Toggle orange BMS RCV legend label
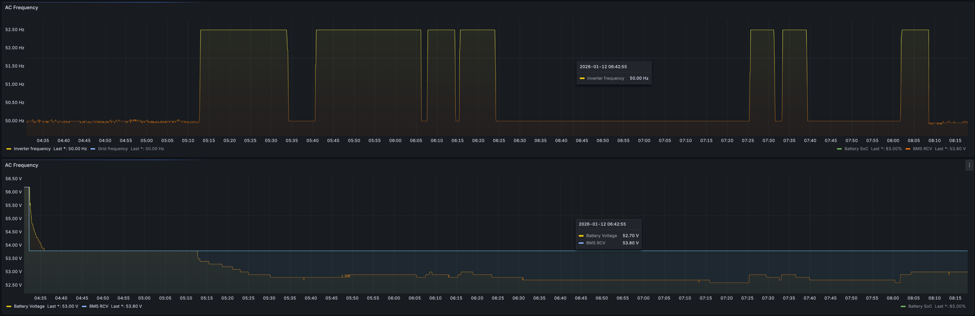The width and height of the screenshot is (975, 316). coord(922,149)
